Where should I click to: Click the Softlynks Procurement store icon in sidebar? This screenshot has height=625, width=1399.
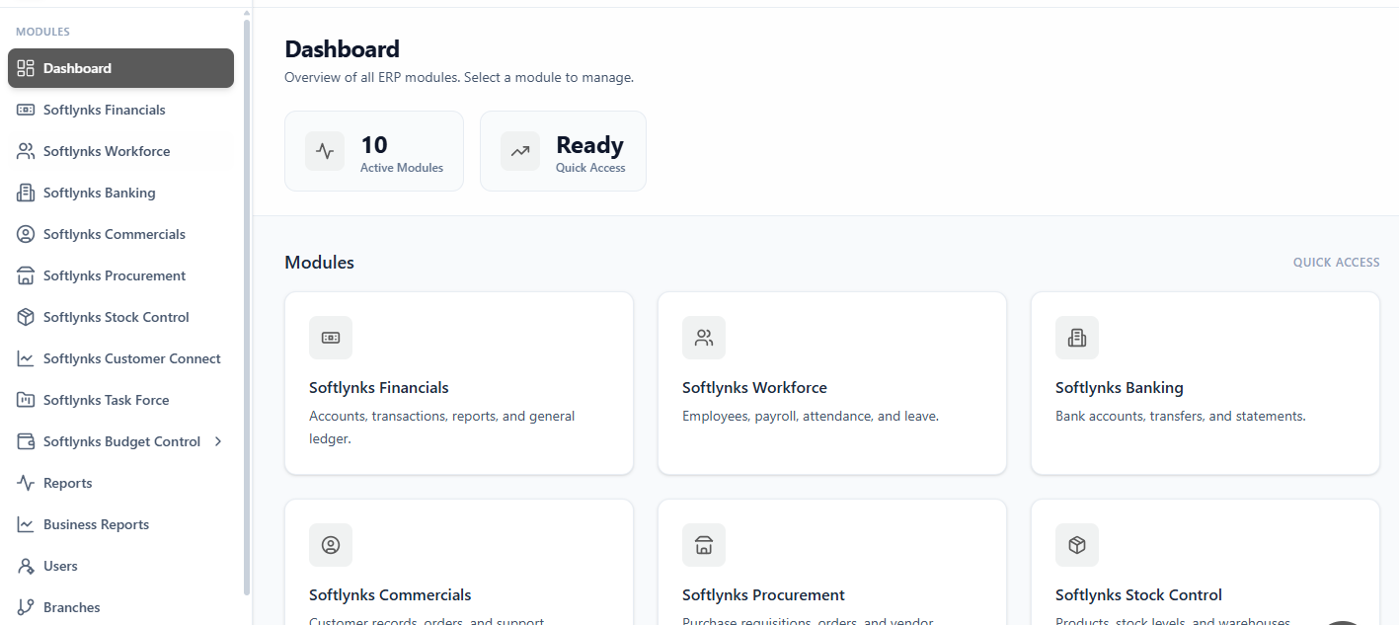[26, 275]
